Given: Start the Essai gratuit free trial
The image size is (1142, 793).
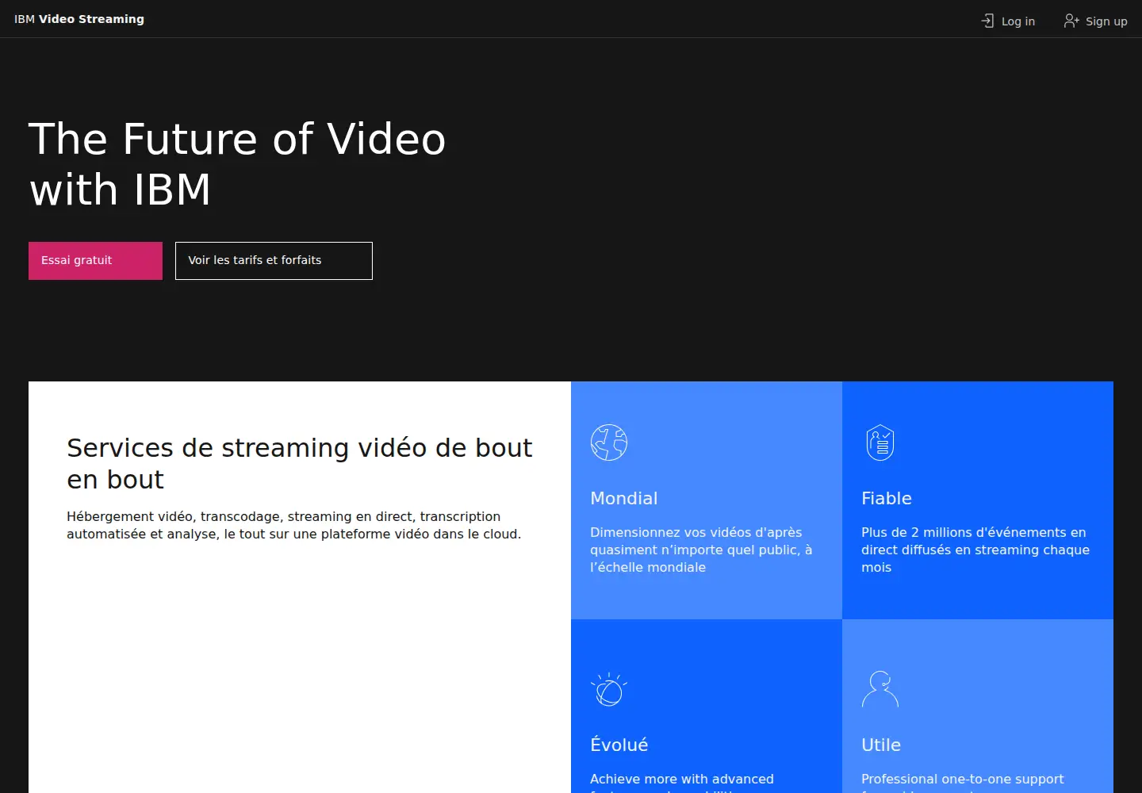Looking at the screenshot, I should click(95, 261).
